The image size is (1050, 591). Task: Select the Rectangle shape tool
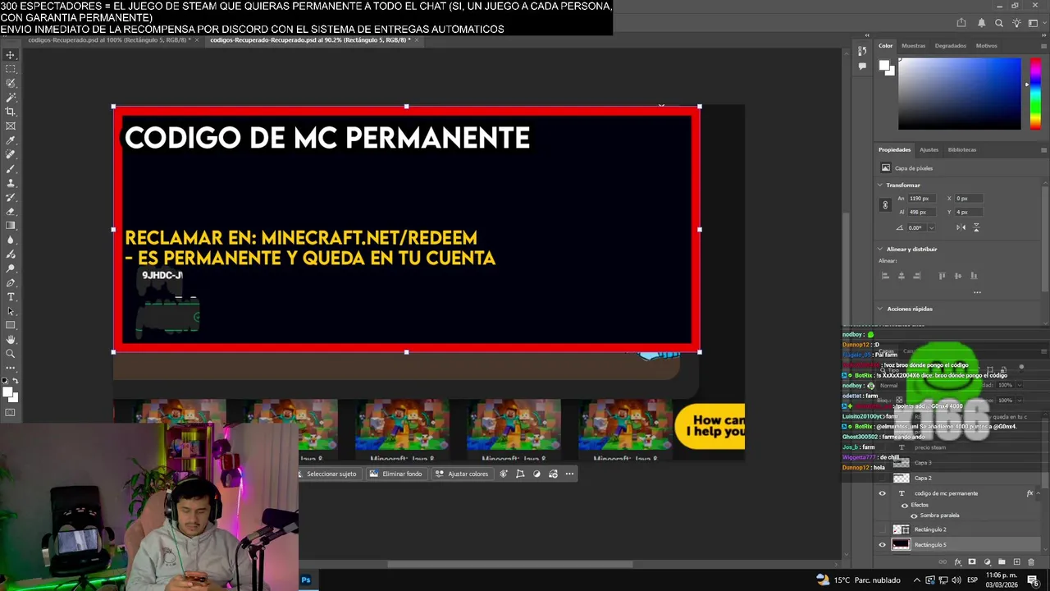coord(11,325)
